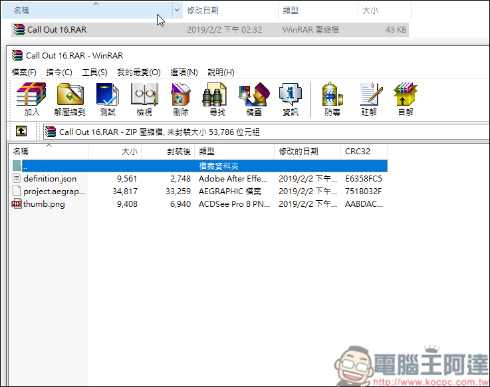The height and width of the screenshot is (387, 490).
Task: Click the ACDSee Pro 8 PN... type cell
Action: [234, 204]
